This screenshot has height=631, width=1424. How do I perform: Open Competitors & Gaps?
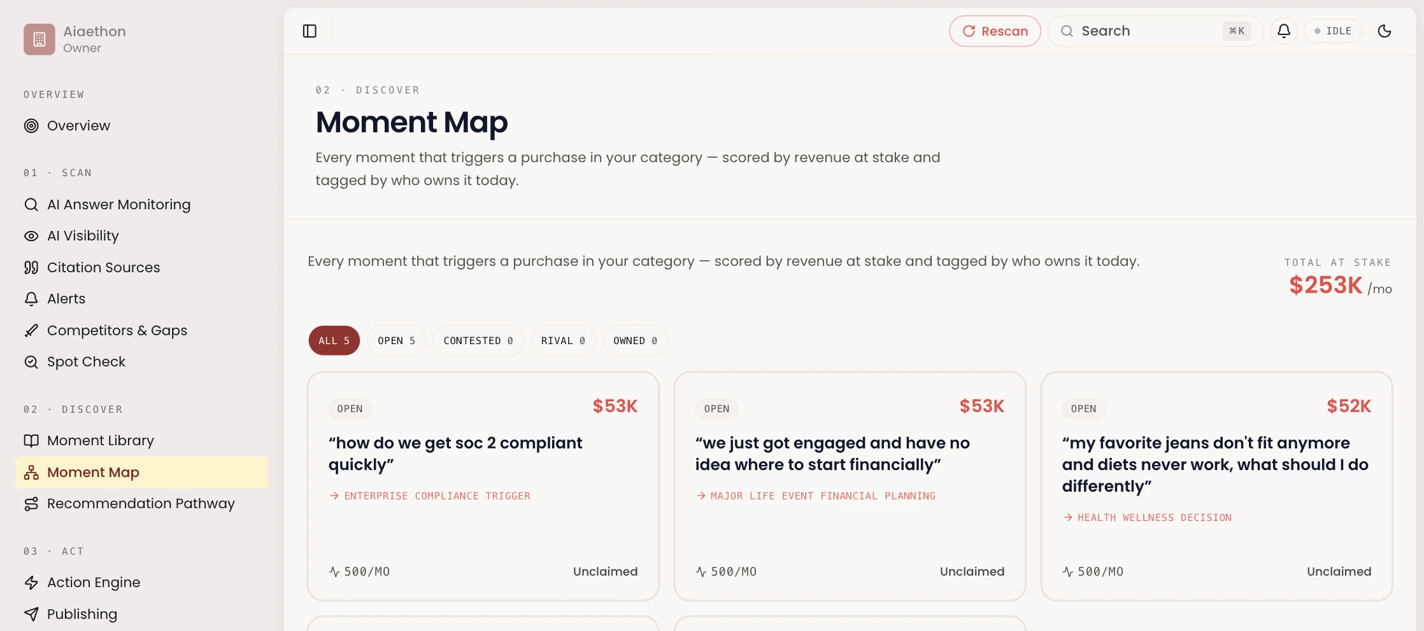[x=141, y=331]
